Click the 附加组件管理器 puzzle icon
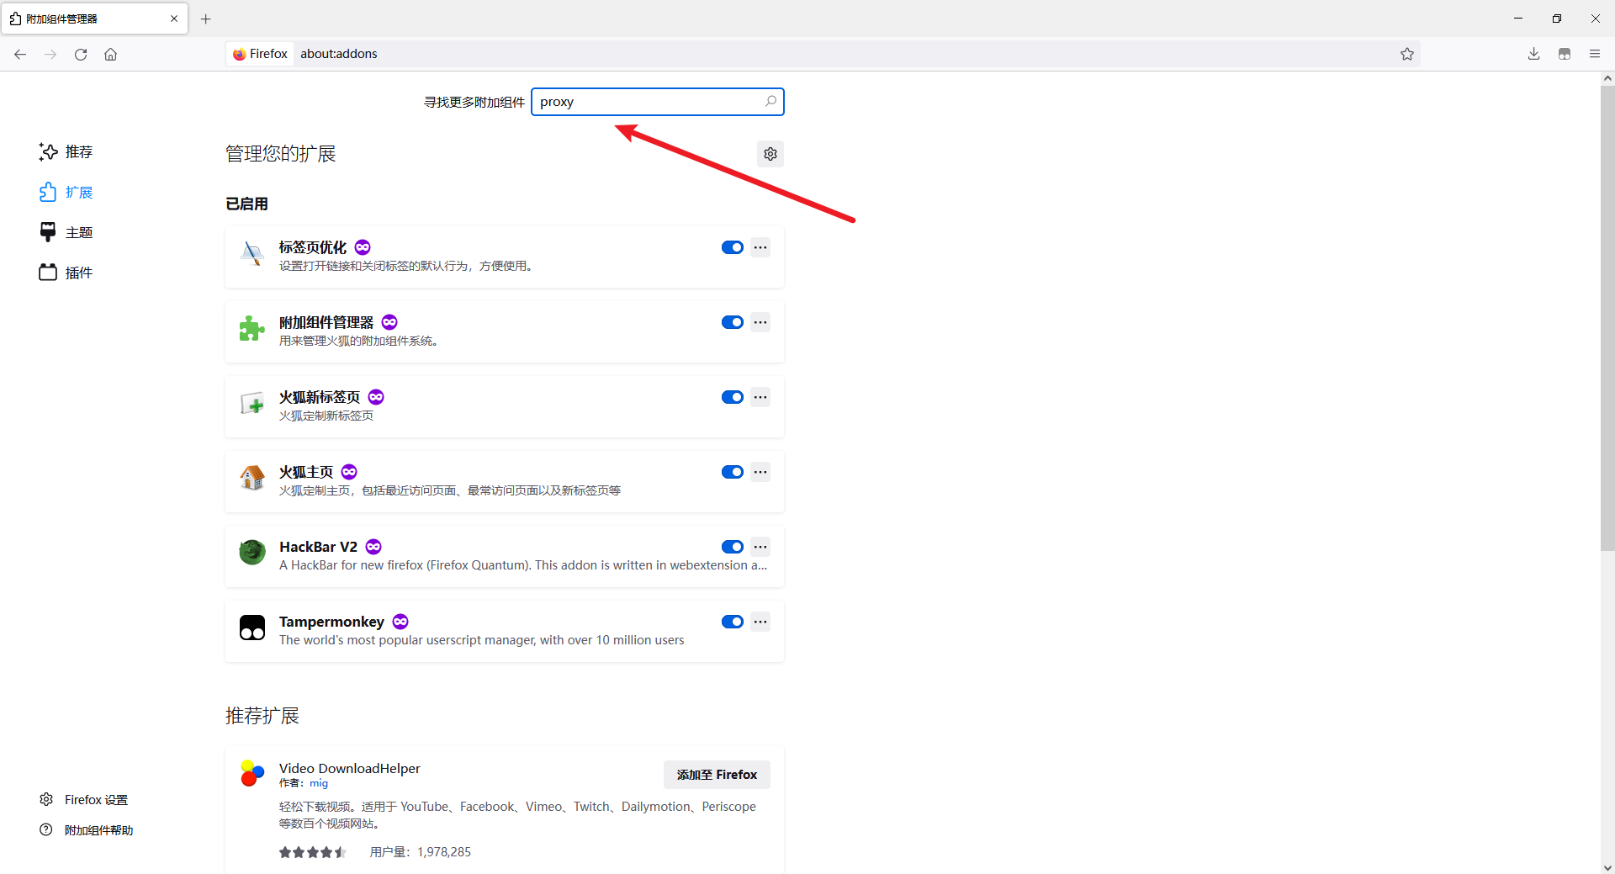 (x=252, y=328)
